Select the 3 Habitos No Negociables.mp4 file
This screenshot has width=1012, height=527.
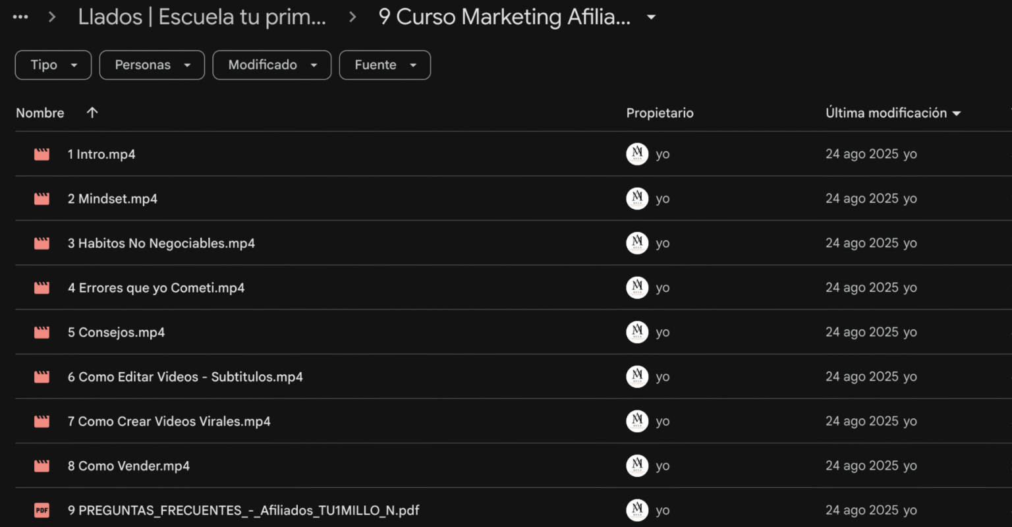coord(161,244)
